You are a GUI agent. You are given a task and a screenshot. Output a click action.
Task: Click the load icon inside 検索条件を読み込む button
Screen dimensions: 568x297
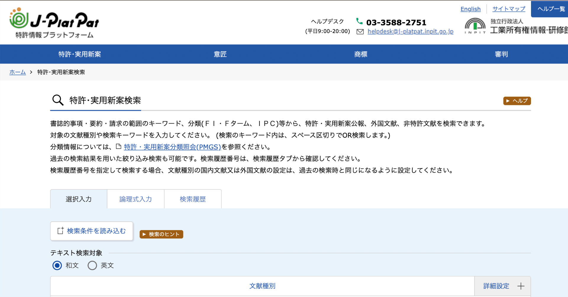60,231
